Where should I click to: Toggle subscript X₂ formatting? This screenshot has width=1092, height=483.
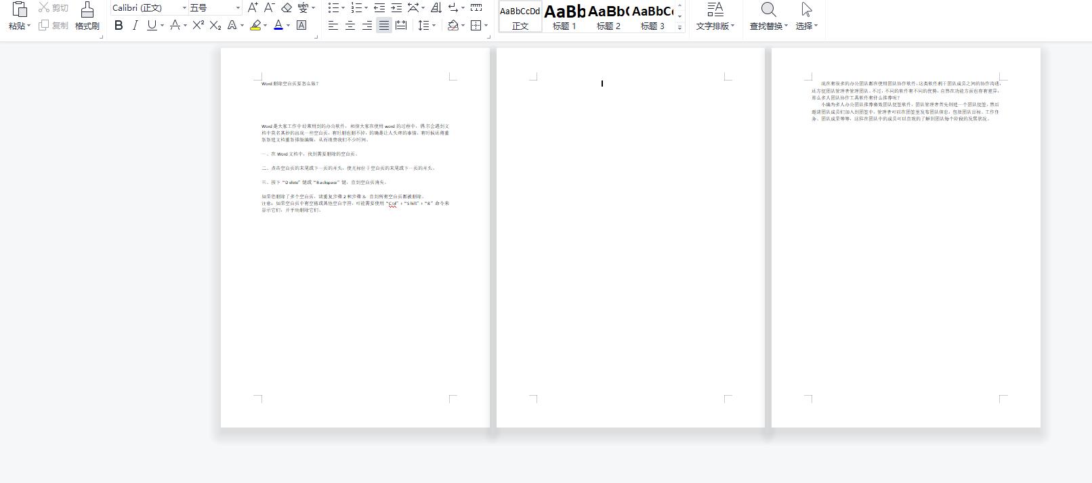(215, 25)
